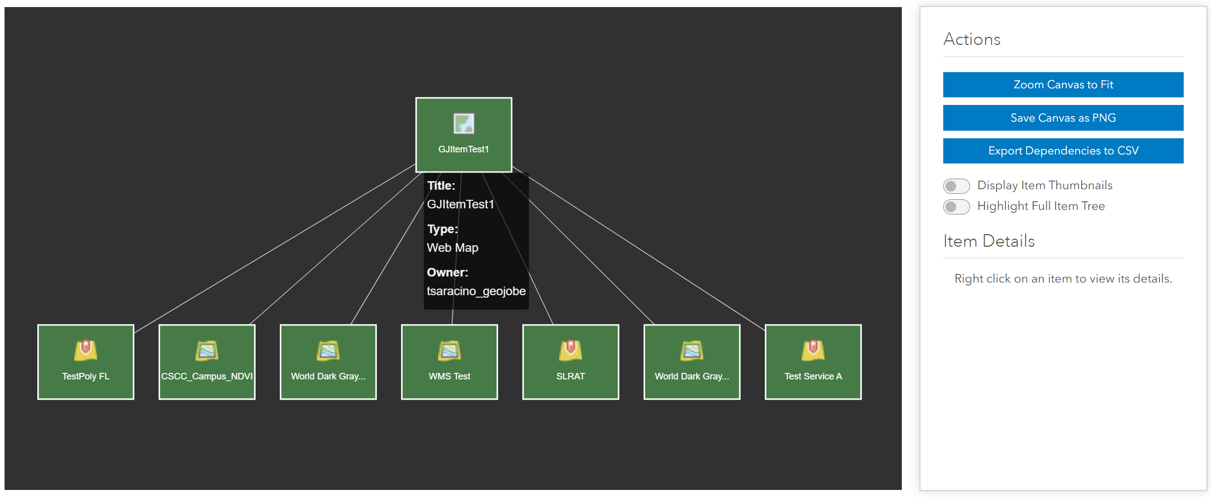
Task: Click World Dark Gray icon beside CSCC_Campus_NDVI
Action: point(328,350)
